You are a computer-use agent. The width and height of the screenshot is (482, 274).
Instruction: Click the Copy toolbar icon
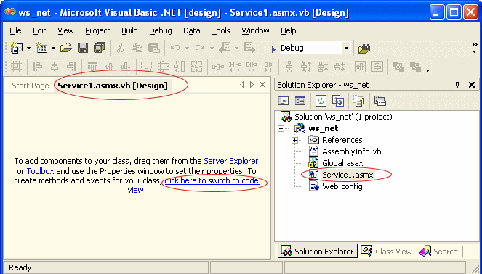pos(137,48)
